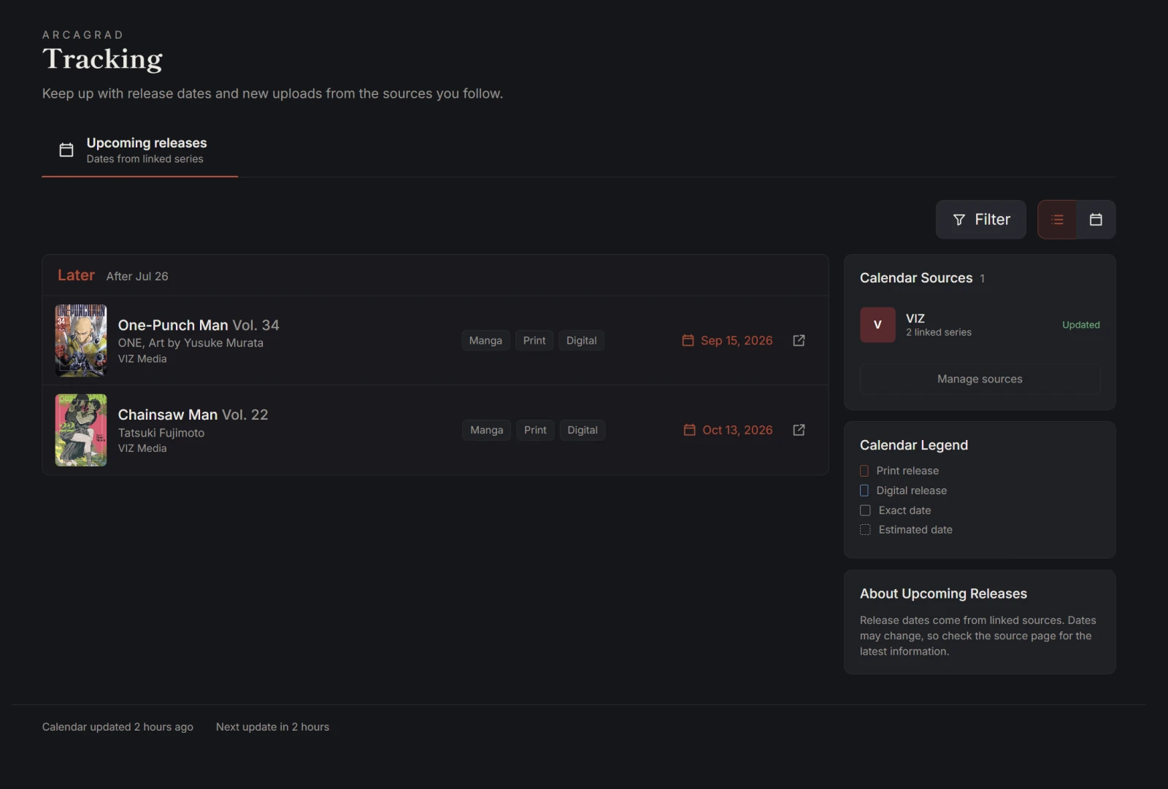Switch to list view icon

1057,220
